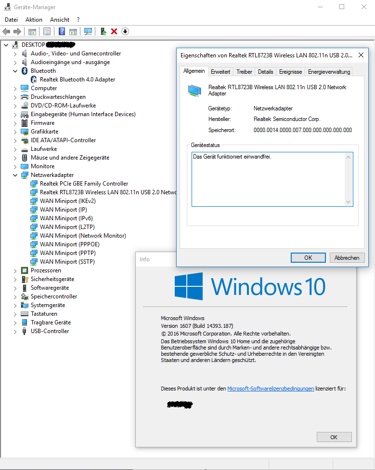Click the red X uninstall device icon
The width and height of the screenshot is (375, 470).
114,31
